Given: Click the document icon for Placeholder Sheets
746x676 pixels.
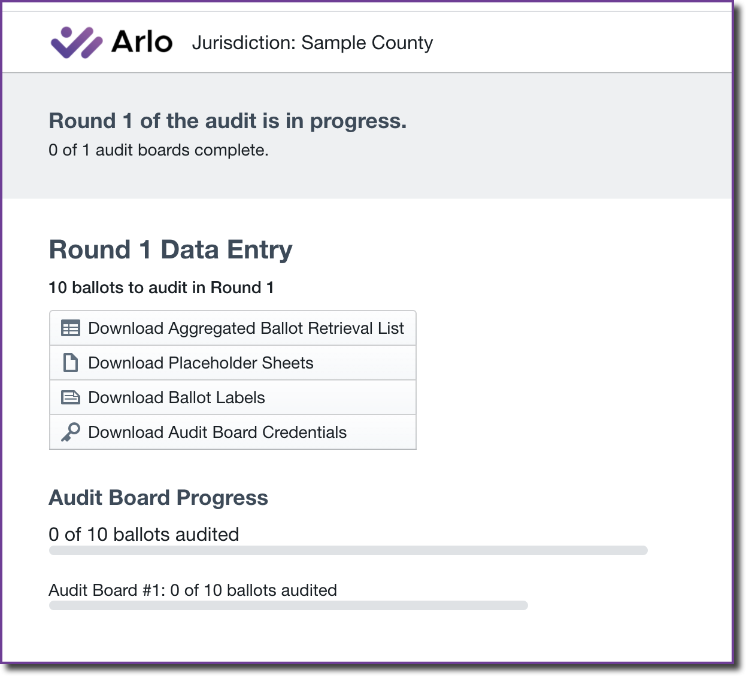Looking at the screenshot, I should point(71,363).
